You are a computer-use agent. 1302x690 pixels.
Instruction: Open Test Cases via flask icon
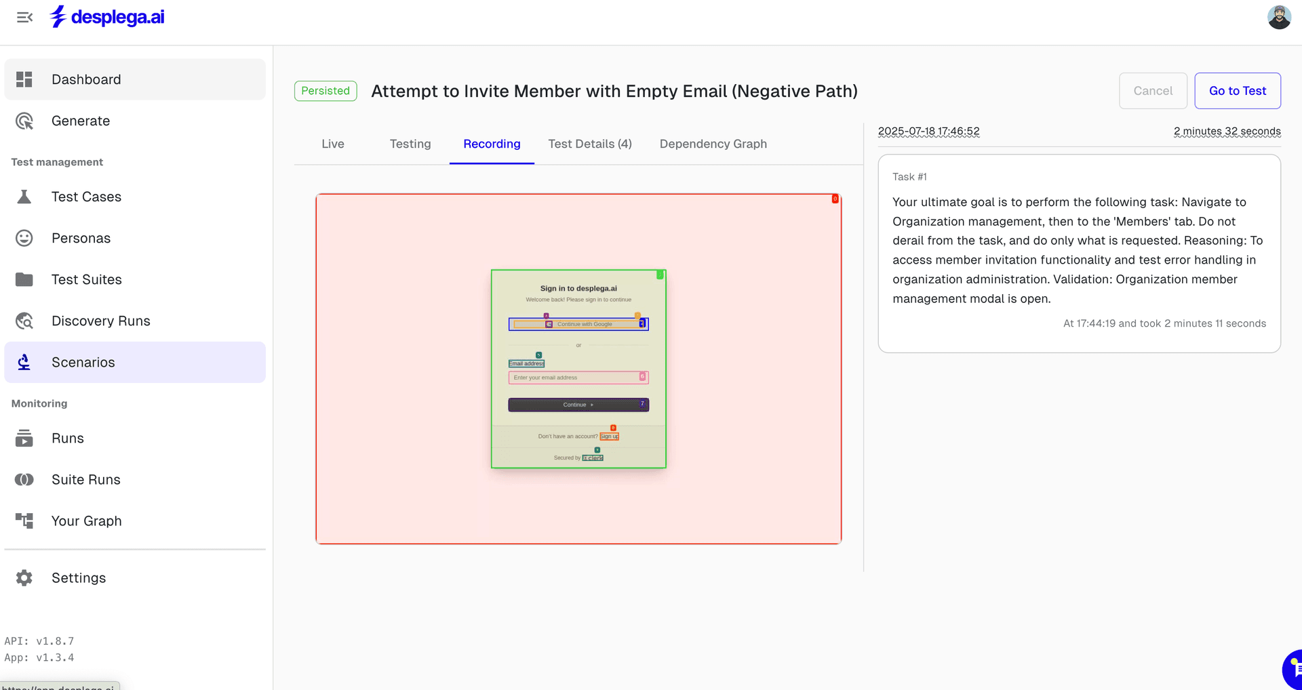coord(24,197)
